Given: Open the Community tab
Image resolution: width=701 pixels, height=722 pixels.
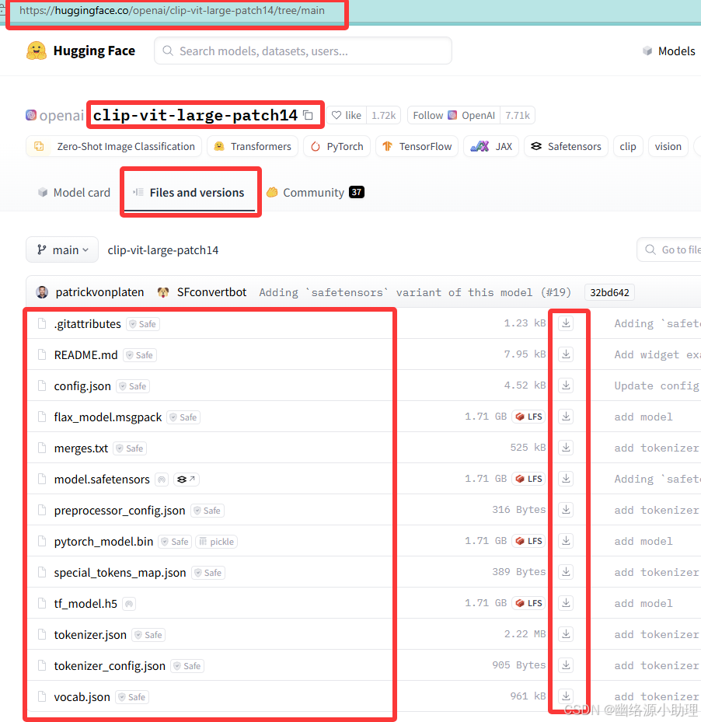Looking at the screenshot, I should click(316, 193).
